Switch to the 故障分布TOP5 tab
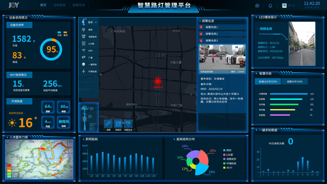Viewport: 327px width, 184px height. click(294, 81)
